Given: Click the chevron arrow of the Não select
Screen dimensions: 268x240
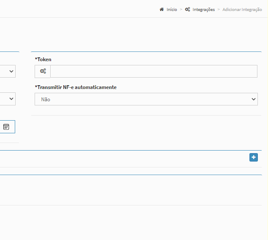Looking at the screenshot, I should click(x=253, y=99).
